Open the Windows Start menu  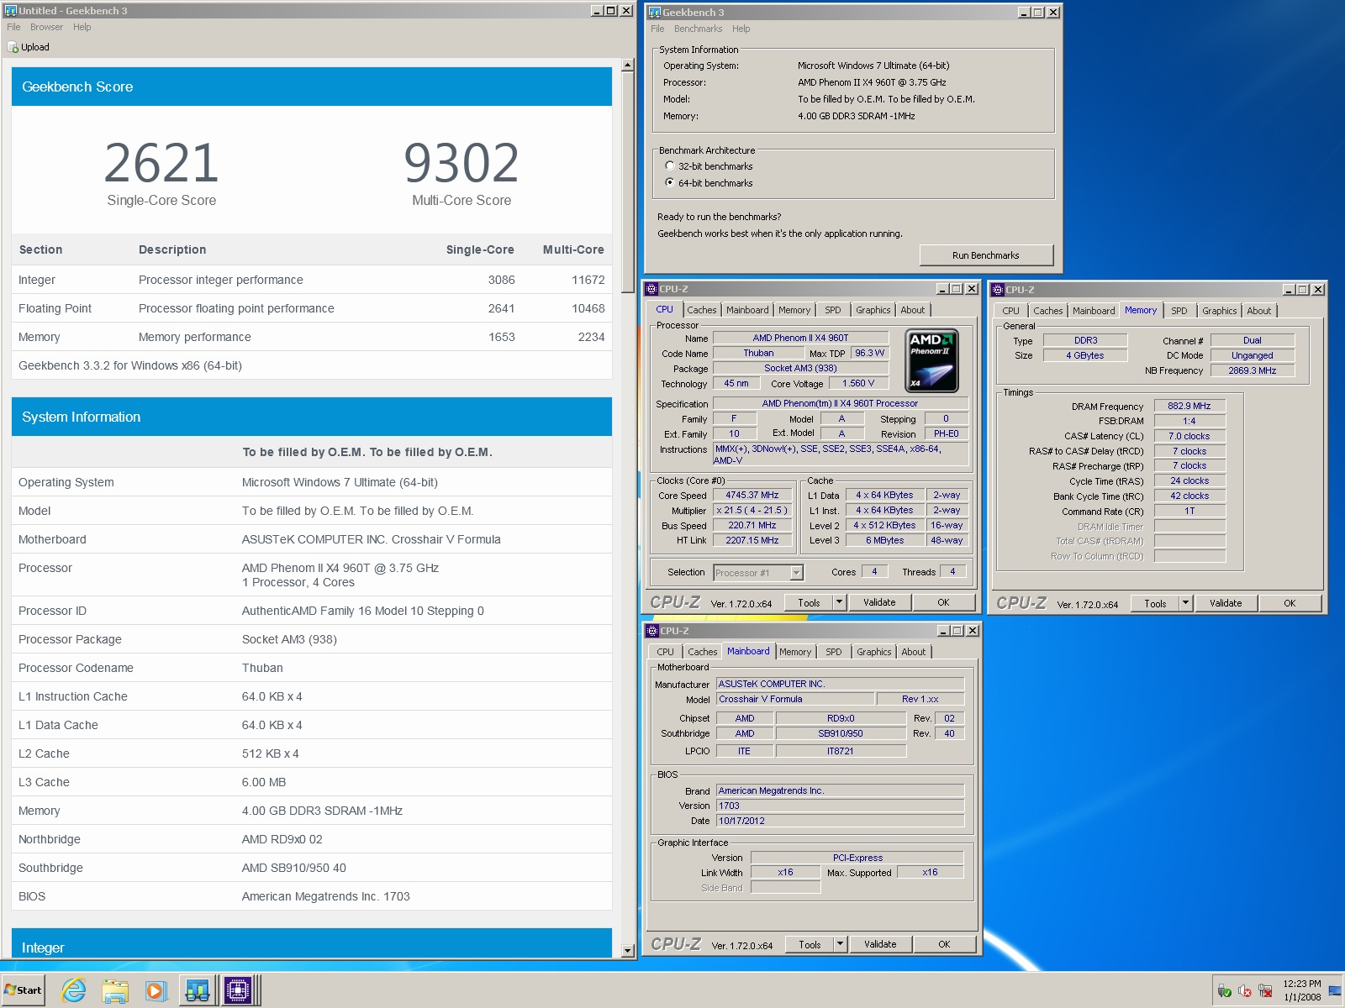[24, 990]
